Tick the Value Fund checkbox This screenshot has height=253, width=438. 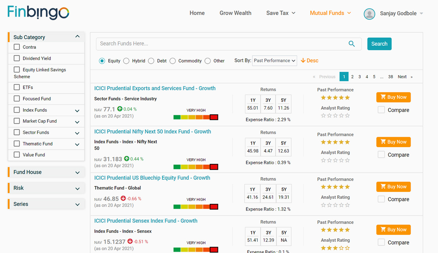pos(17,155)
